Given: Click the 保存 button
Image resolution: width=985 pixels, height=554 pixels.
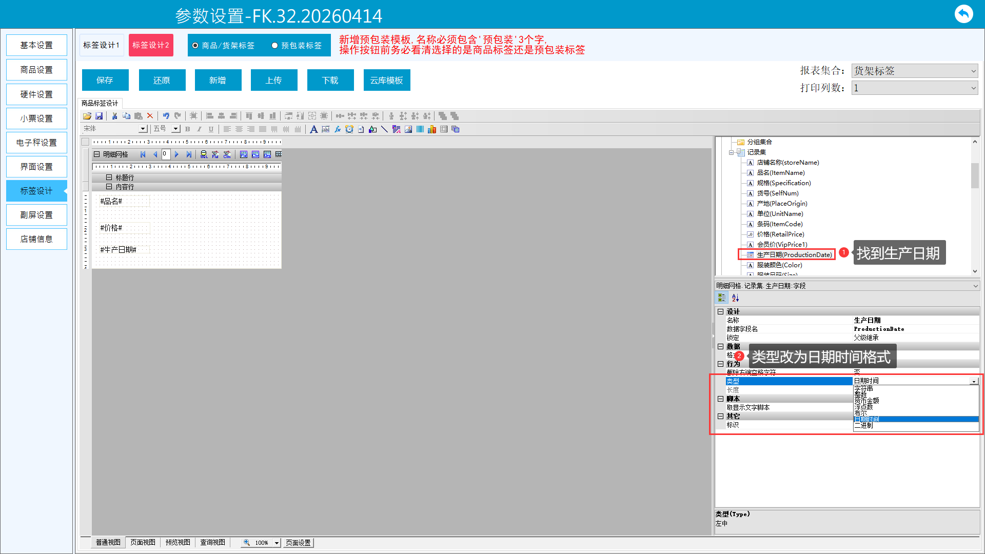Looking at the screenshot, I should coord(105,80).
